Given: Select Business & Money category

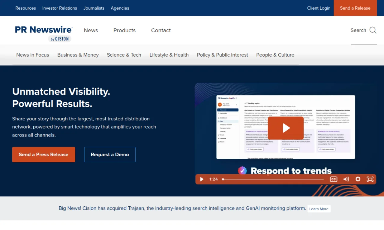Looking at the screenshot, I should 78,55.
